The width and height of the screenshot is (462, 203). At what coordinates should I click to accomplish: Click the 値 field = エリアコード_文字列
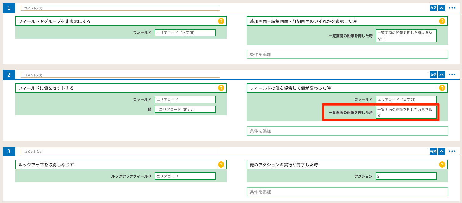tap(185, 109)
